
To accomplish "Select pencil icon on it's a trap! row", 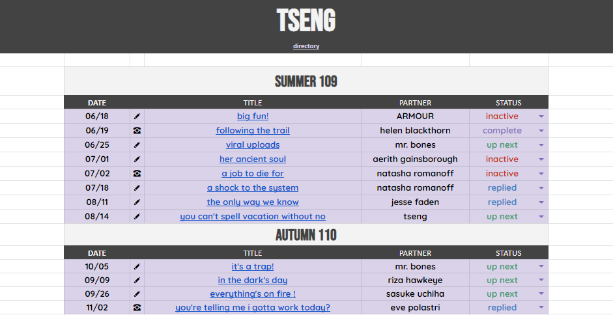I will click(x=137, y=267).
